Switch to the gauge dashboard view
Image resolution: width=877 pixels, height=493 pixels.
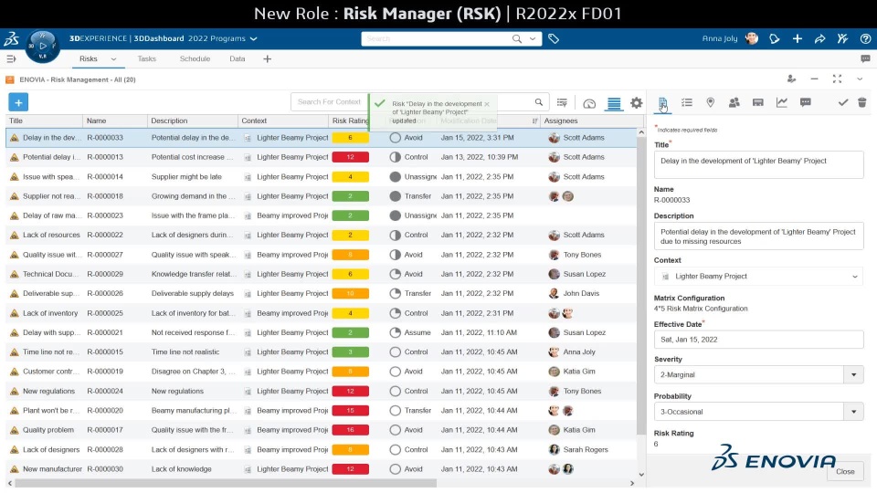point(589,103)
